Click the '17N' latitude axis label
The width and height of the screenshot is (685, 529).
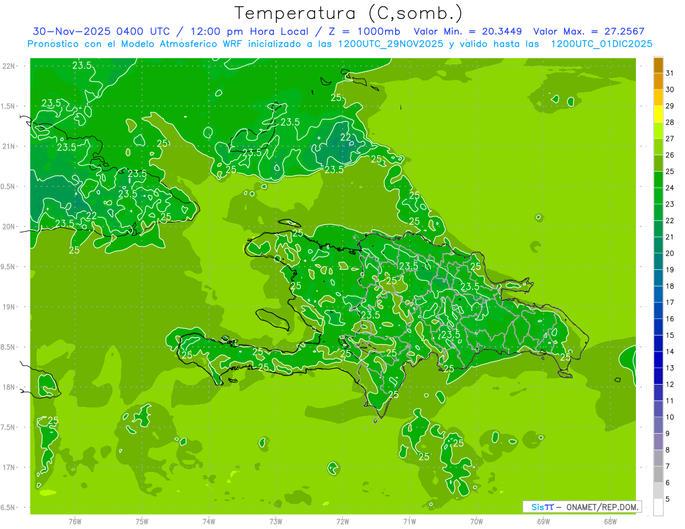pos(8,467)
